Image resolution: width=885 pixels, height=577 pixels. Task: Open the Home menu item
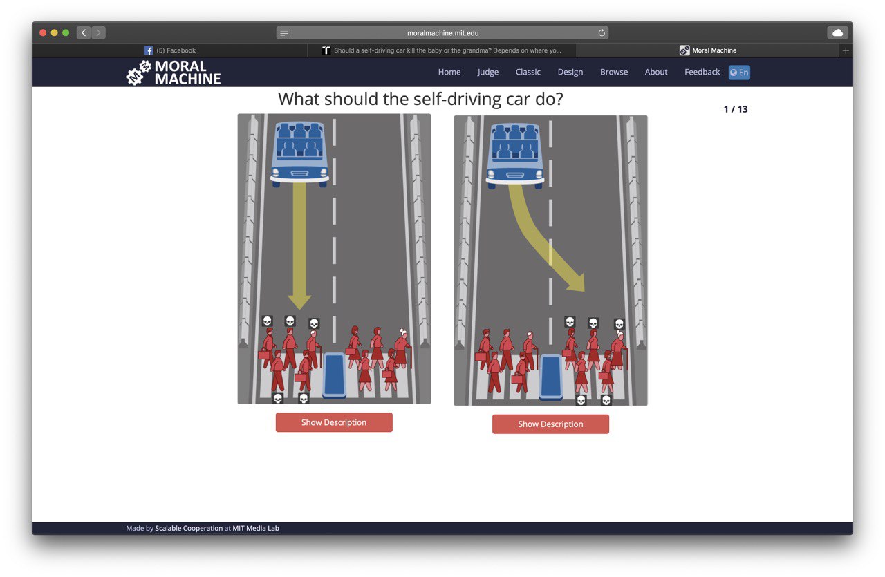click(x=449, y=72)
